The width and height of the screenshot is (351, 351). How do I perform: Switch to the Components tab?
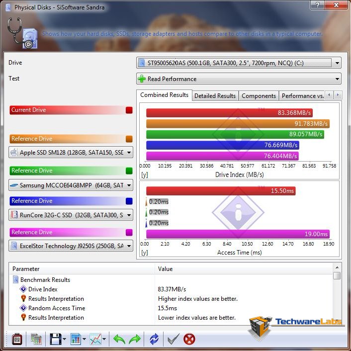point(259,96)
